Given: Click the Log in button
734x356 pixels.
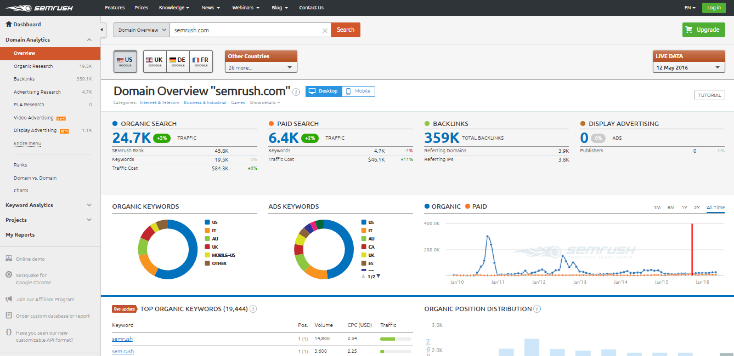Looking at the screenshot, I should pos(714,8).
